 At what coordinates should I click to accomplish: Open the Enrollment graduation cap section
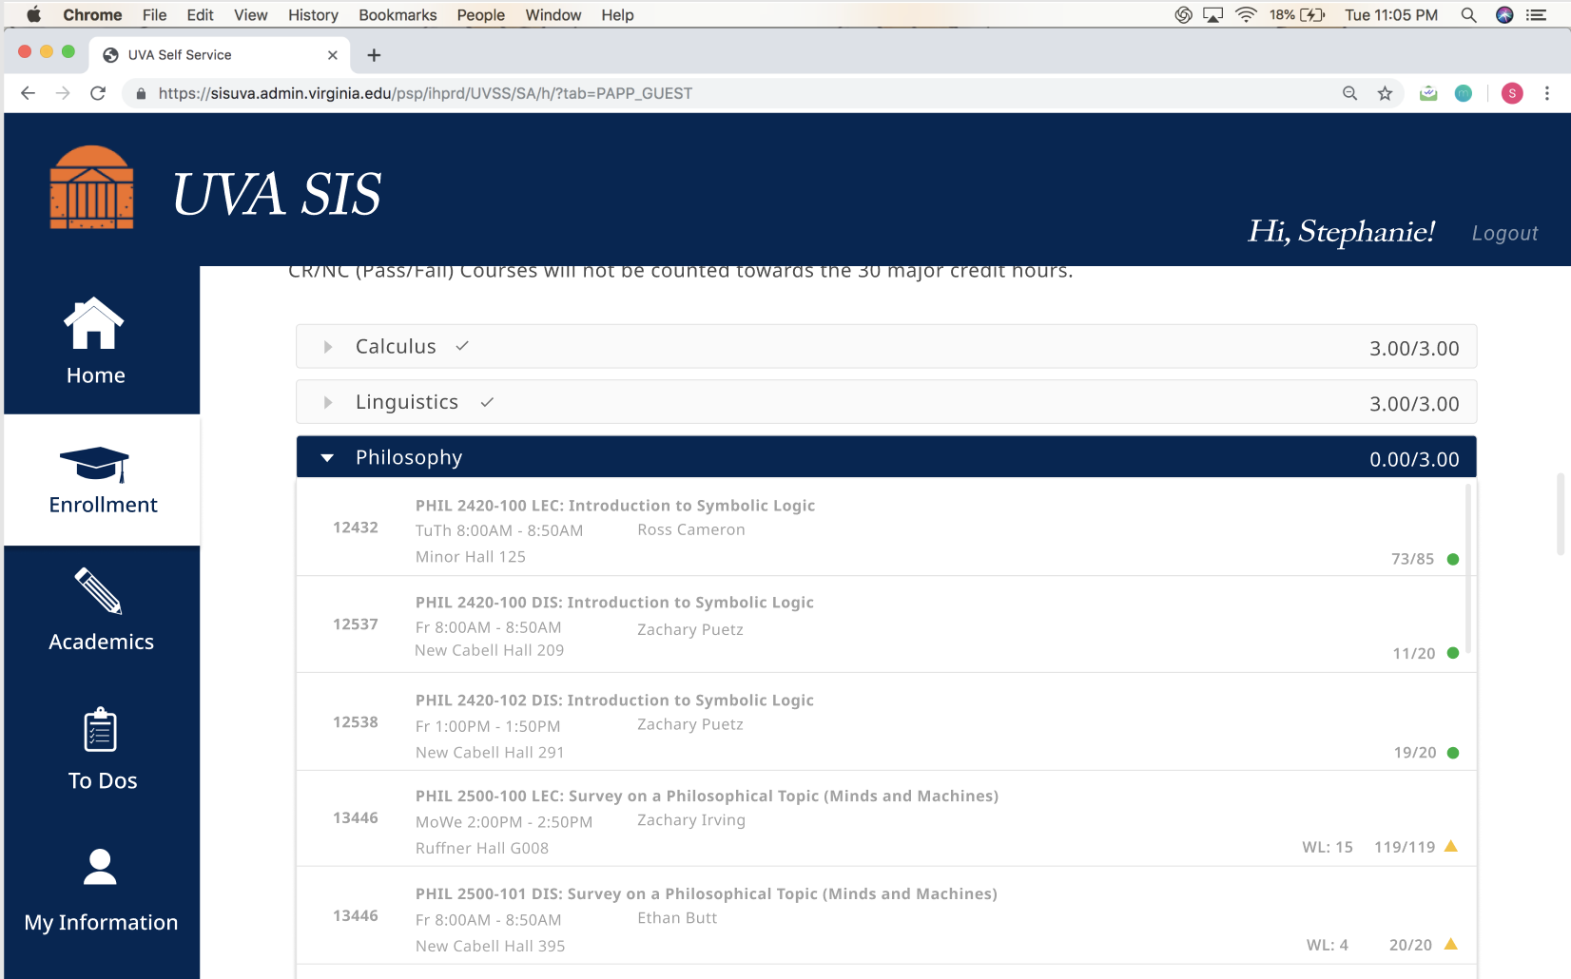pyautogui.click(x=102, y=480)
